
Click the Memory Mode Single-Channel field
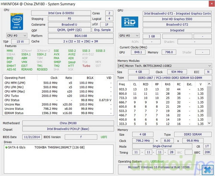pyautogui.click(x=162, y=146)
